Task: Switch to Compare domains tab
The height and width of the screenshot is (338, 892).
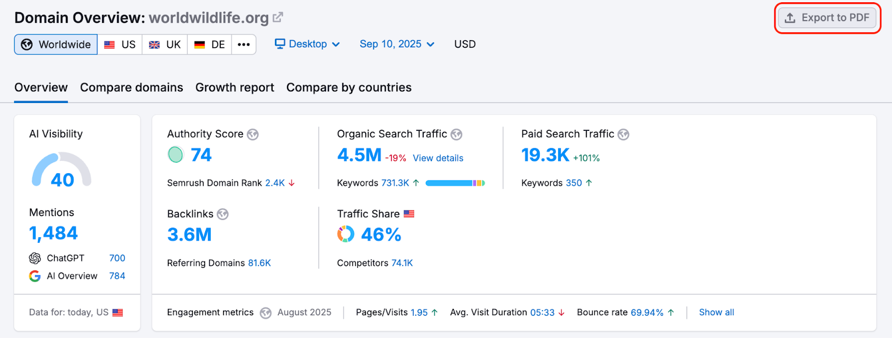Action: pyautogui.click(x=132, y=87)
